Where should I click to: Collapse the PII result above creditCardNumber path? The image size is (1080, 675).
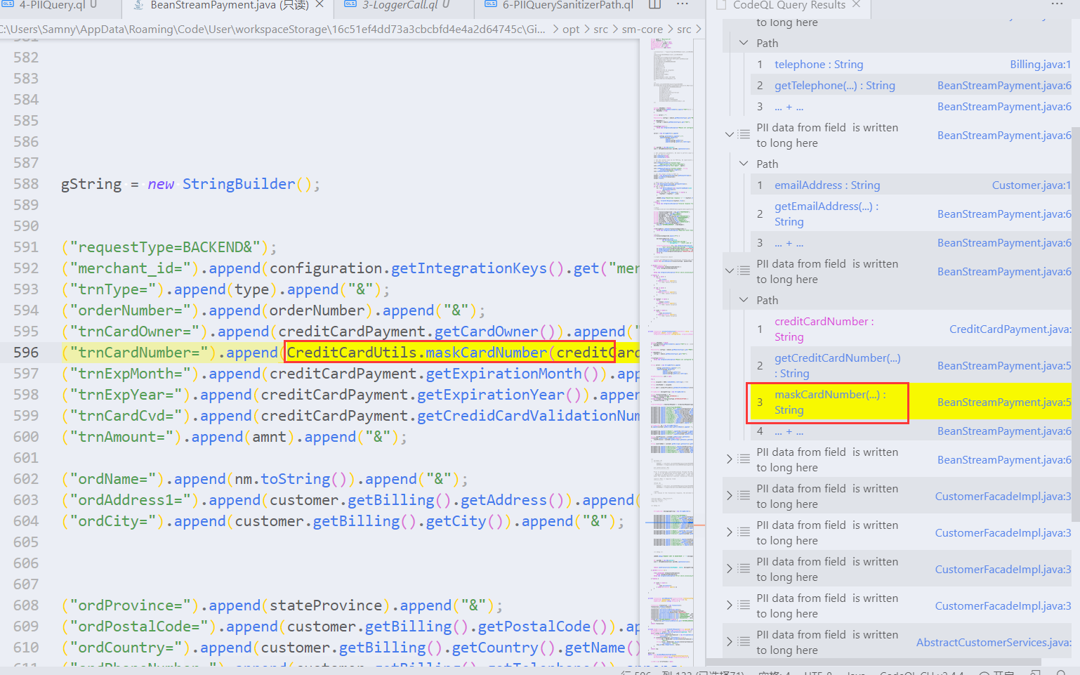pyautogui.click(x=729, y=270)
